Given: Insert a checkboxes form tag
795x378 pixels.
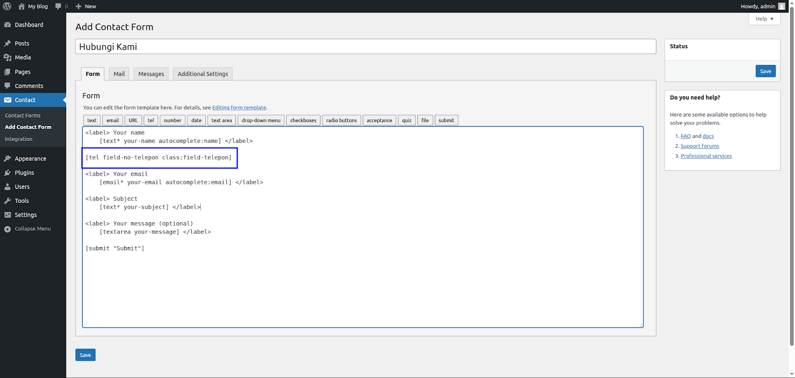Looking at the screenshot, I should [303, 121].
